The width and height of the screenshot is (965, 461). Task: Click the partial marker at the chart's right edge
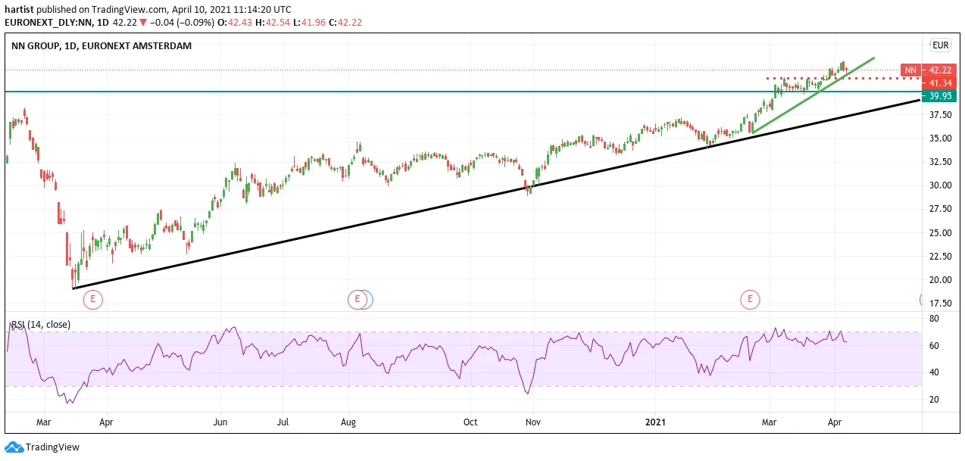tap(923, 300)
